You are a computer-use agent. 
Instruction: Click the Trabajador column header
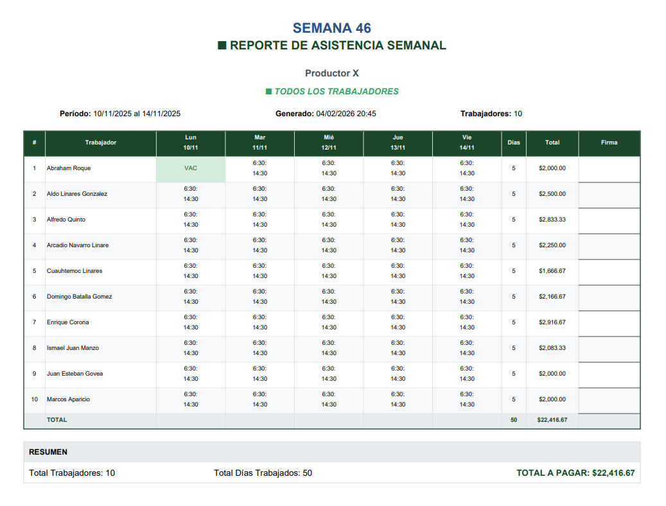pos(101,143)
